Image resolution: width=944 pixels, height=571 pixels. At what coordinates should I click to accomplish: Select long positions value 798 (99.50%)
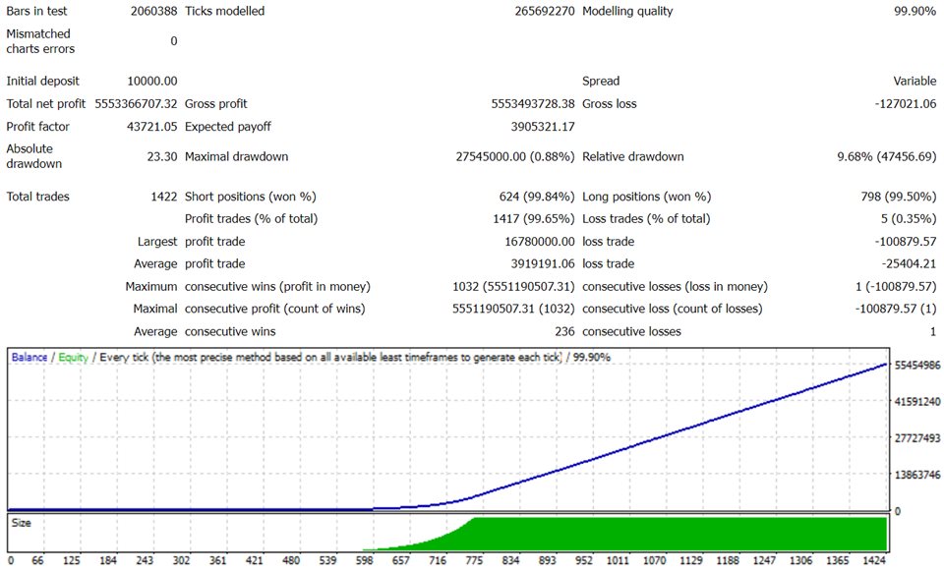[899, 197]
